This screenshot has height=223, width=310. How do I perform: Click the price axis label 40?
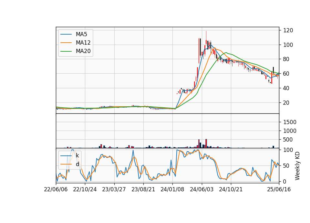click(286, 88)
